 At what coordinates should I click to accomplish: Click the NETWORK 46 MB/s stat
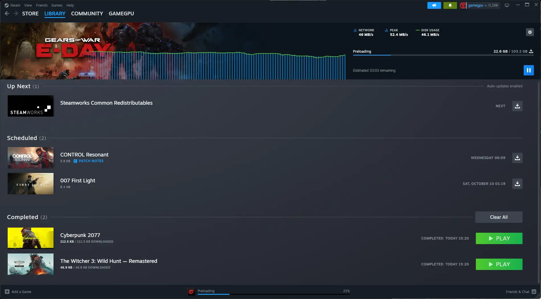pyautogui.click(x=364, y=32)
